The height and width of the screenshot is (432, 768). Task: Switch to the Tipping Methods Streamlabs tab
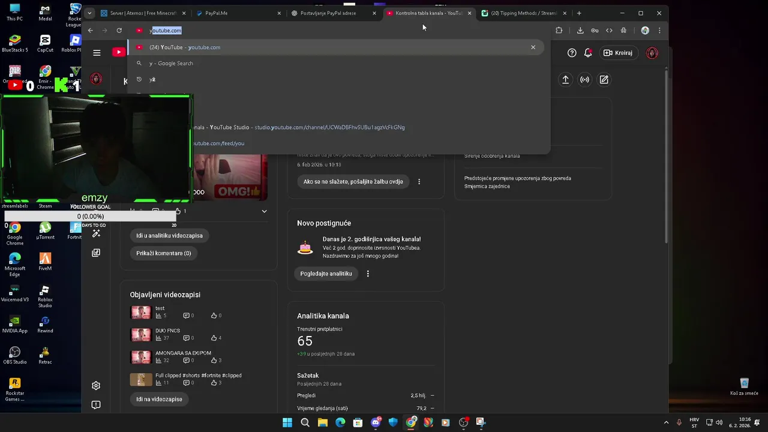[x=524, y=13]
